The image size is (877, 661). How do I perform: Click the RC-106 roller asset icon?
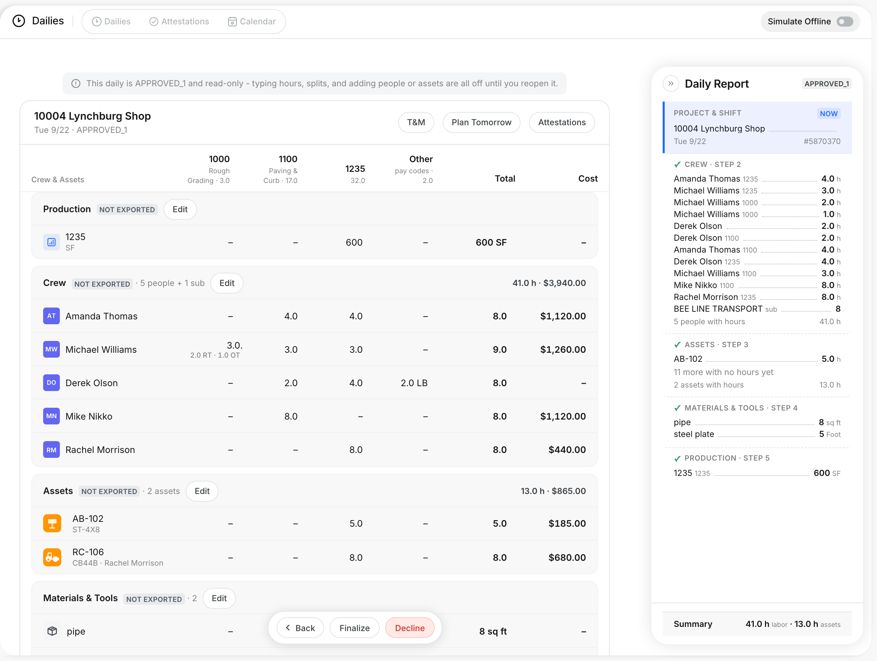[x=52, y=557]
